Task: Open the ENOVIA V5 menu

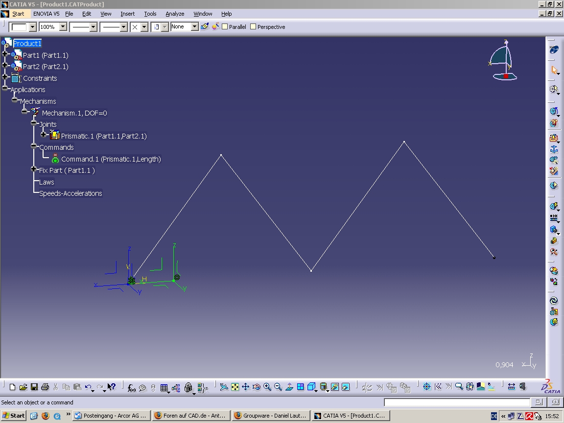Action: pos(47,14)
